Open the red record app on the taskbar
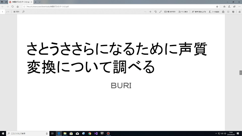This screenshot has height=136, width=242. click(108, 133)
